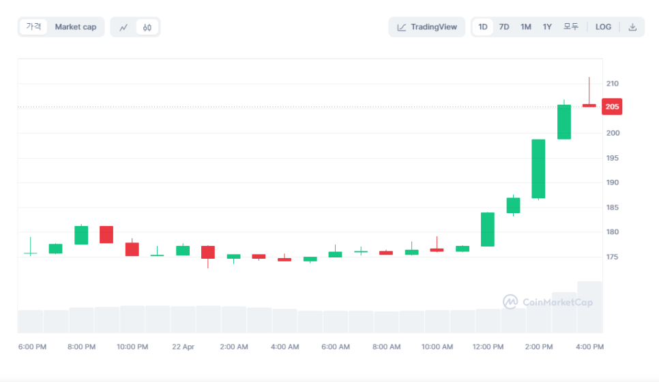Click the 2:00 AM time axis label
Image resolution: width=659 pixels, height=382 pixels.
(234, 347)
